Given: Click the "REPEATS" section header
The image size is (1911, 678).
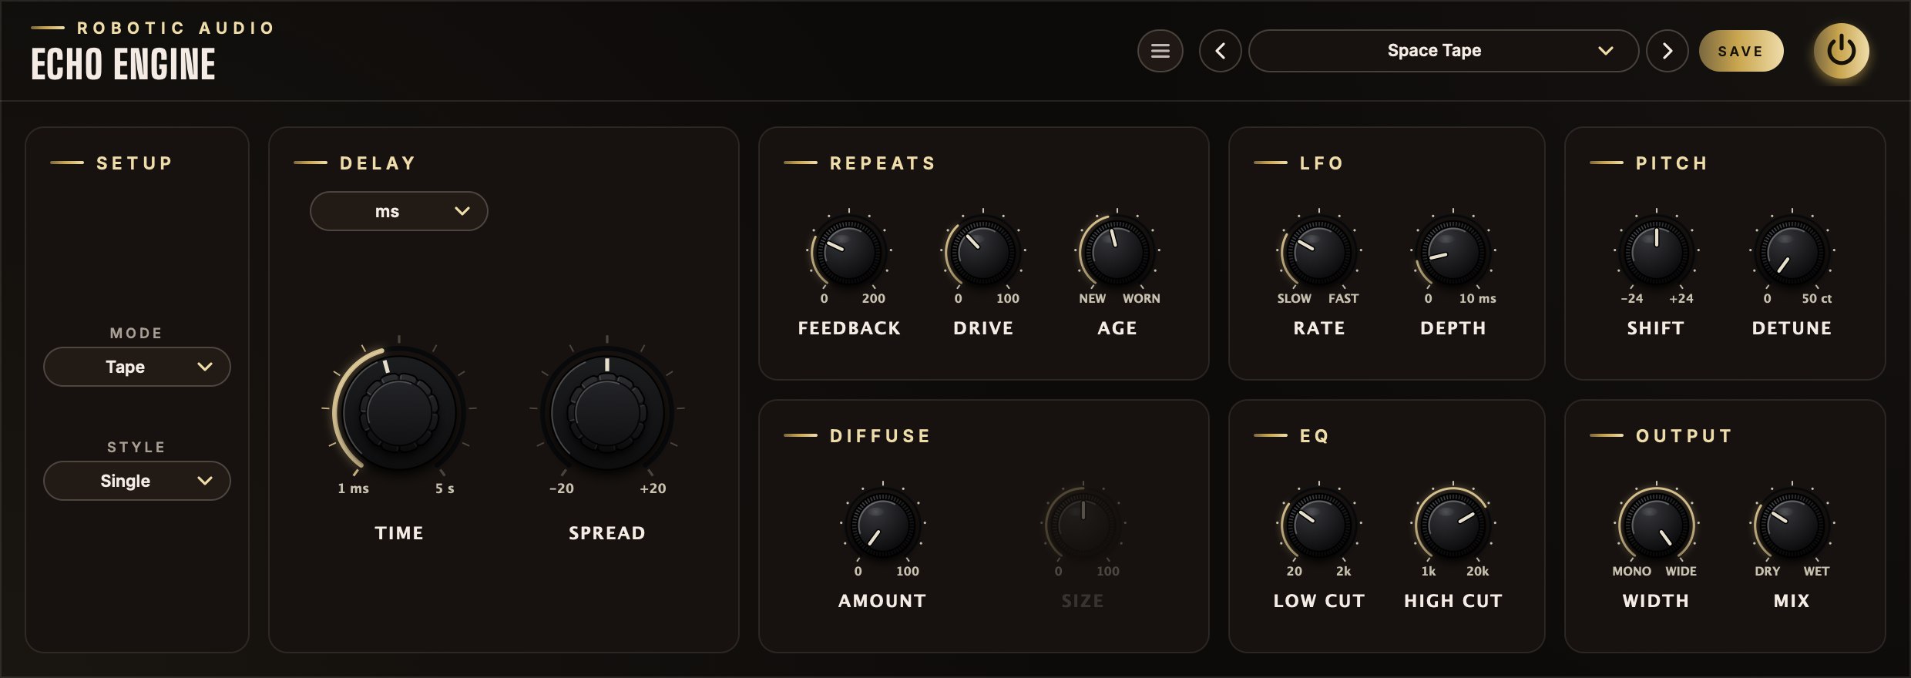Looking at the screenshot, I should 883,163.
